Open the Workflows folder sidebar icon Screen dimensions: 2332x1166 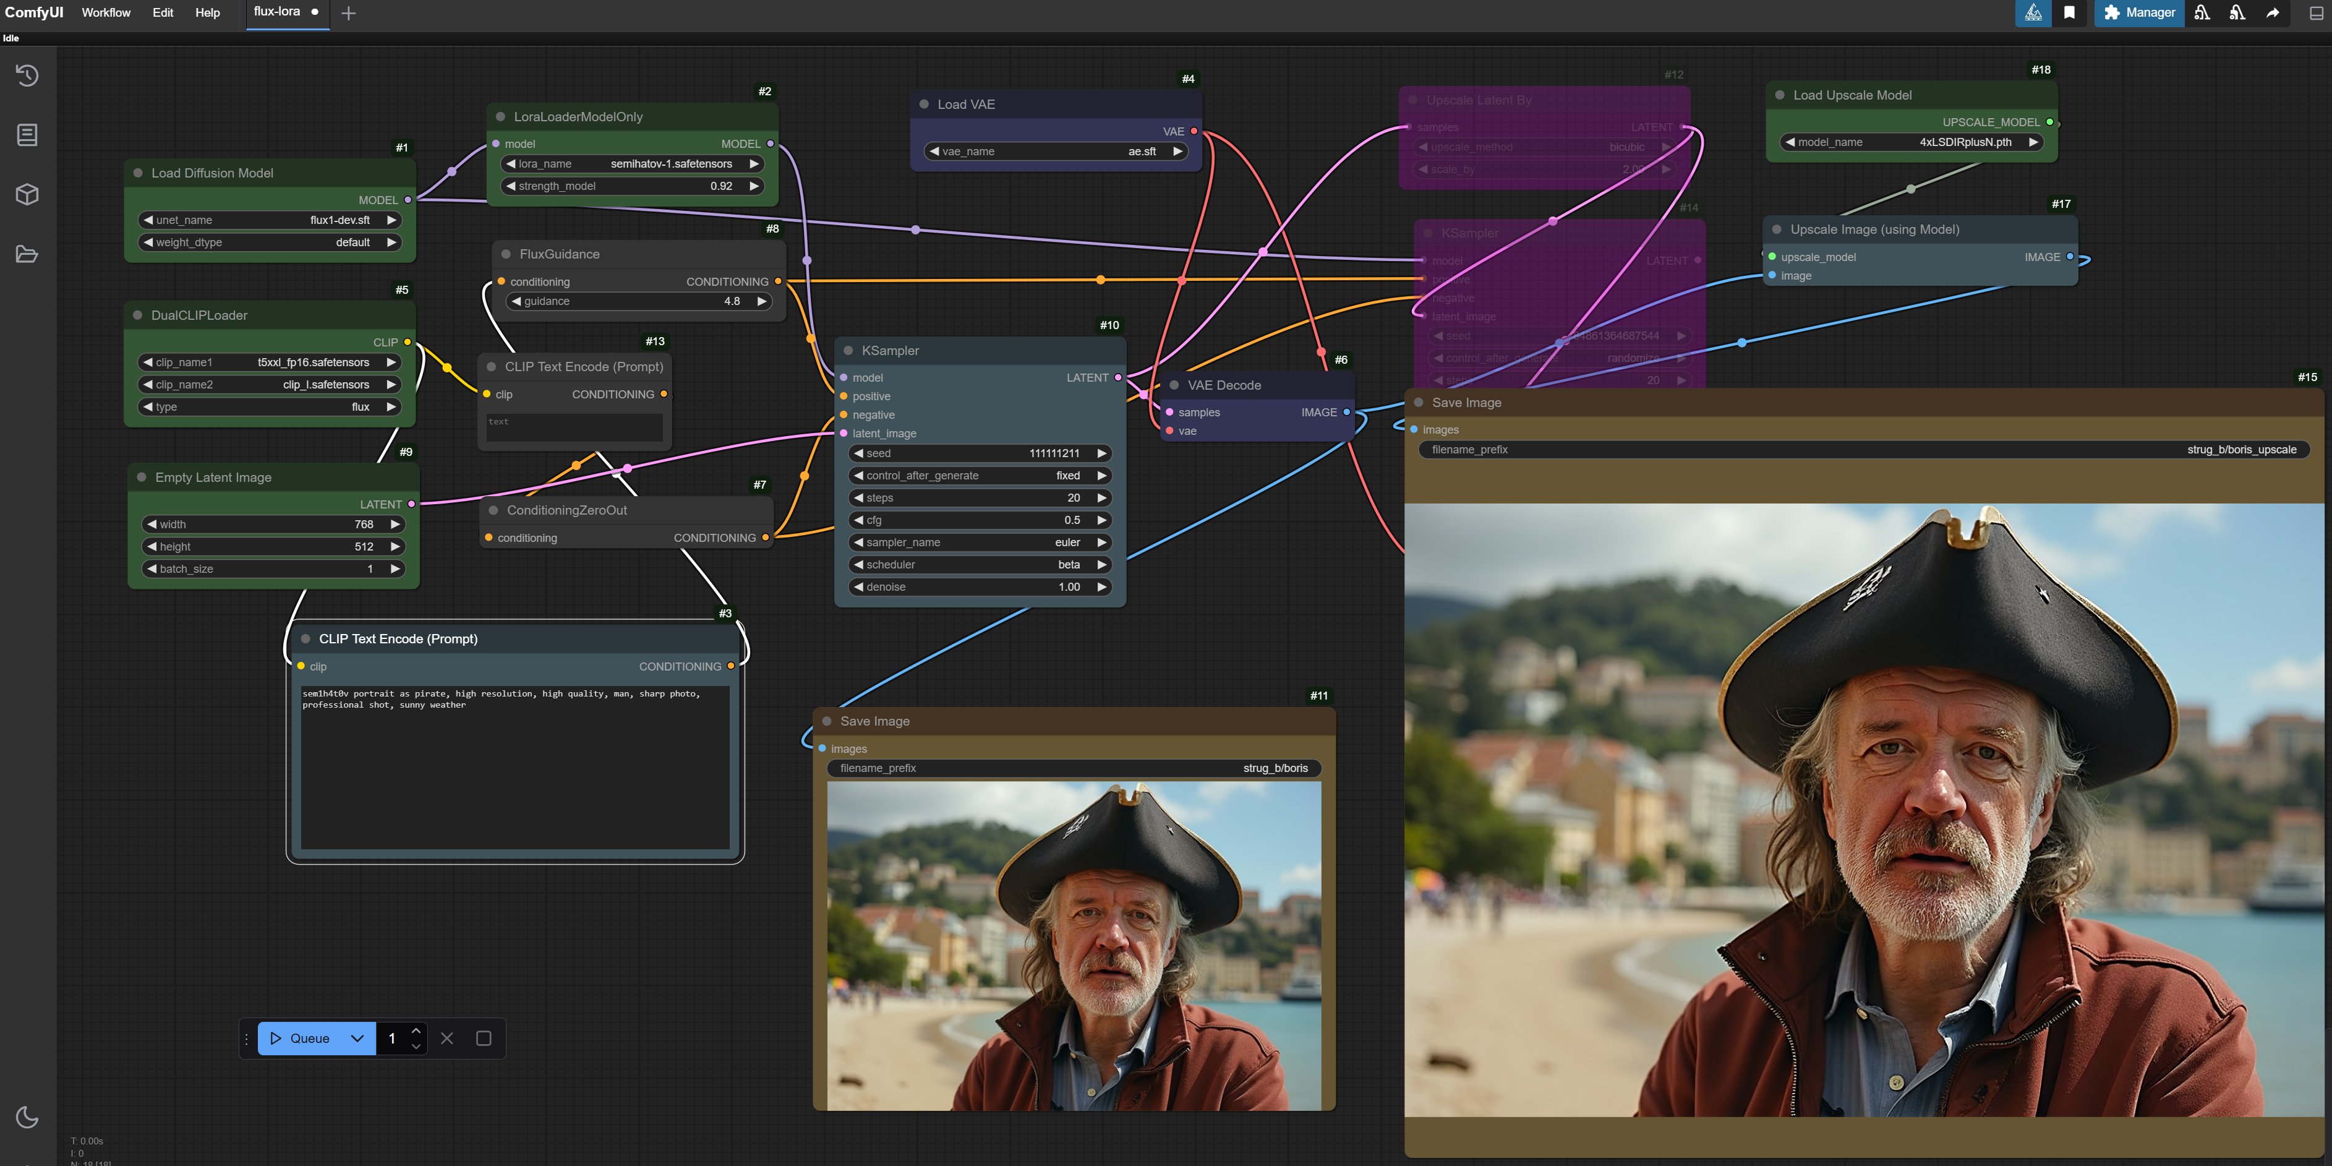click(x=27, y=254)
